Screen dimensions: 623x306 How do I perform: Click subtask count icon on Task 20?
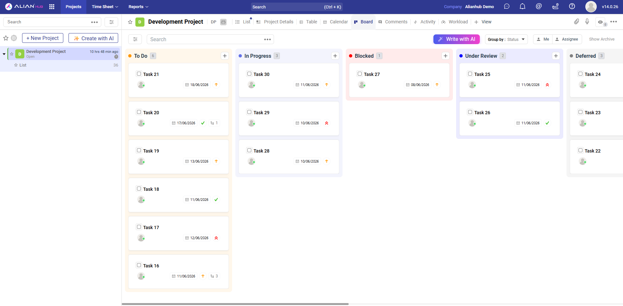point(214,123)
